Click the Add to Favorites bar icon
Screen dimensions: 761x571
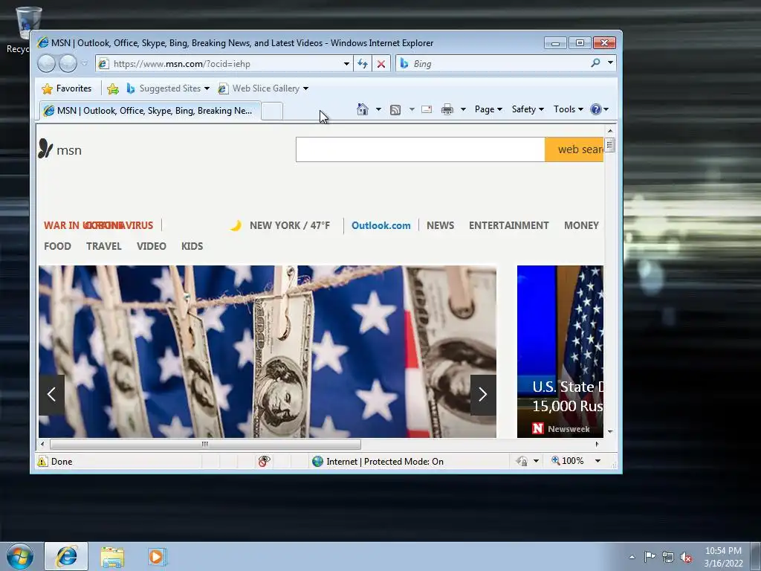point(113,89)
